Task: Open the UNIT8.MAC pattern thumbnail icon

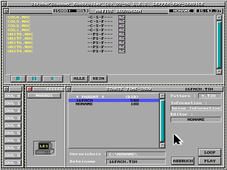Action: 122,34
